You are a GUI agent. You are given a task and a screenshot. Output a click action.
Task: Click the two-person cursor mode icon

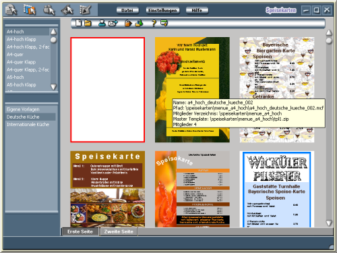click(x=49, y=10)
